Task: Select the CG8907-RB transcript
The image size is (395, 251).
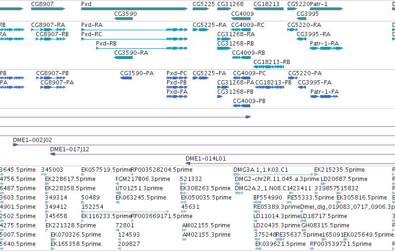Action: 51,39
